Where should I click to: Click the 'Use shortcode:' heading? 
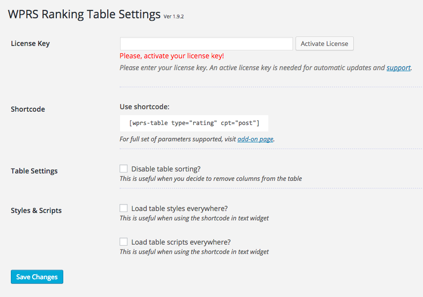(145, 107)
